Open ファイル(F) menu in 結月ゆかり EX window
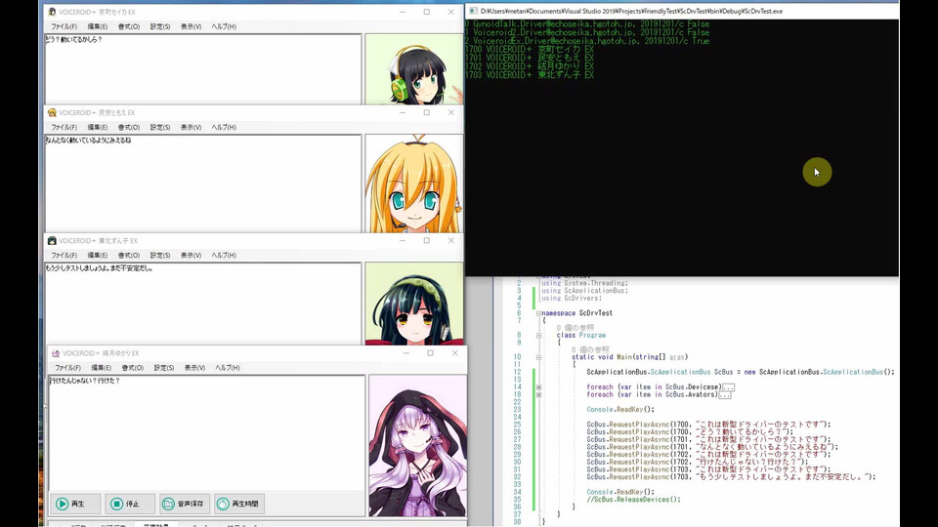This screenshot has height=527, width=938. click(x=67, y=368)
